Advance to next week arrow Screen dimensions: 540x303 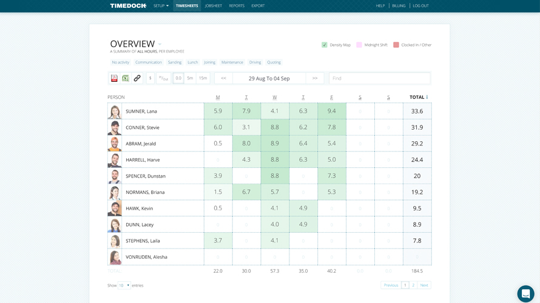point(315,78)
